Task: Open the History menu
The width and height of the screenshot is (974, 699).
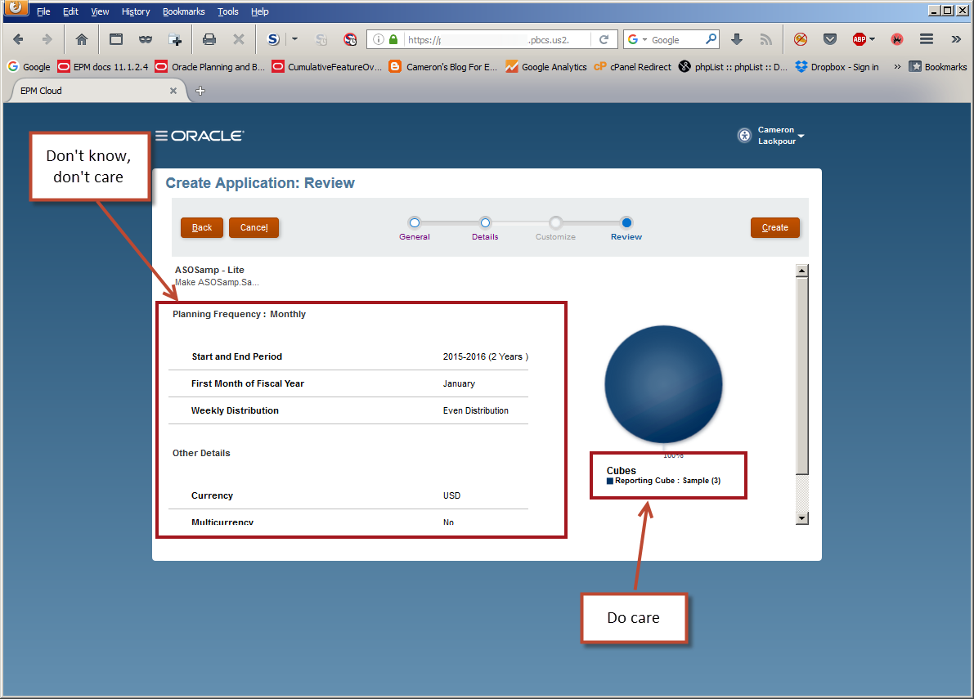Action: 136,11
